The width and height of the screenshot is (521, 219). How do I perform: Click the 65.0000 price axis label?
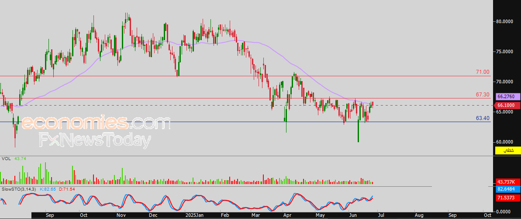coord(505,112)
